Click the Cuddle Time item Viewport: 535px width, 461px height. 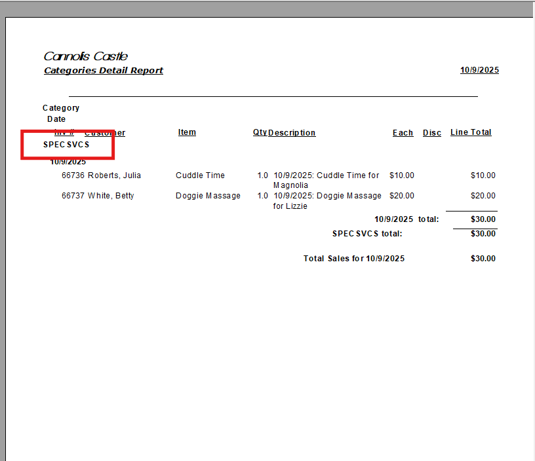tap(200, 175)
